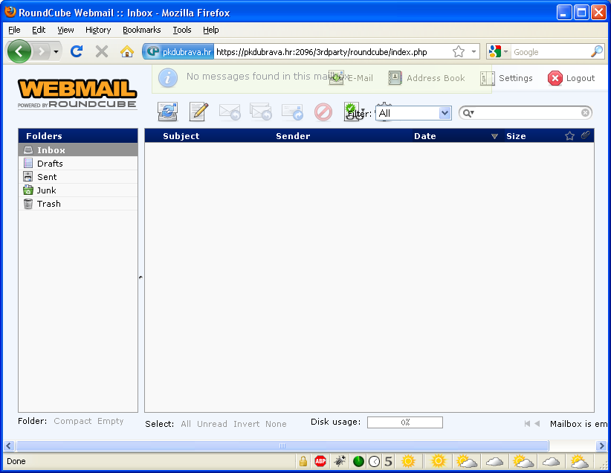Reload the page with the refresh icon
Viewport: 611px width, 473px height.
pos(76,51)
